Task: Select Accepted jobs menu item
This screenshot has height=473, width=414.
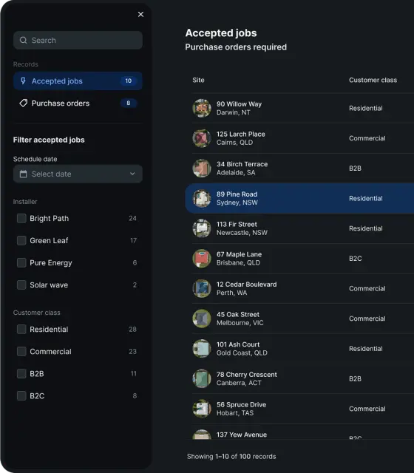Action: point(78,81)
